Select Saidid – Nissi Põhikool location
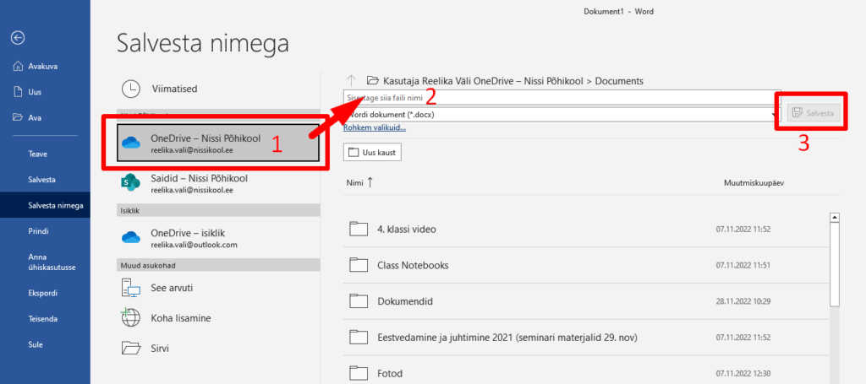This screenshot has height=384, width=866. coord(219,184)
